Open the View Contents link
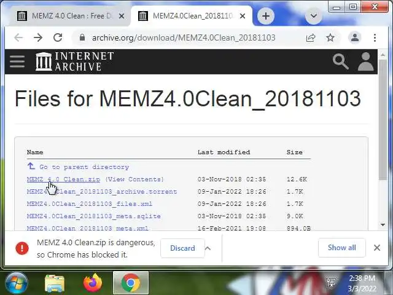 134,179
